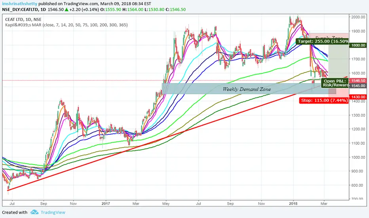Click the 'Weekly Demand Zone' label

point(247,89)
